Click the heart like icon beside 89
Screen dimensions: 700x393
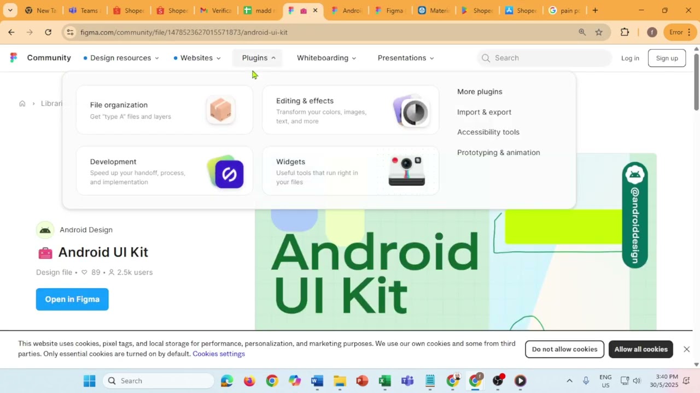point(84,272)
